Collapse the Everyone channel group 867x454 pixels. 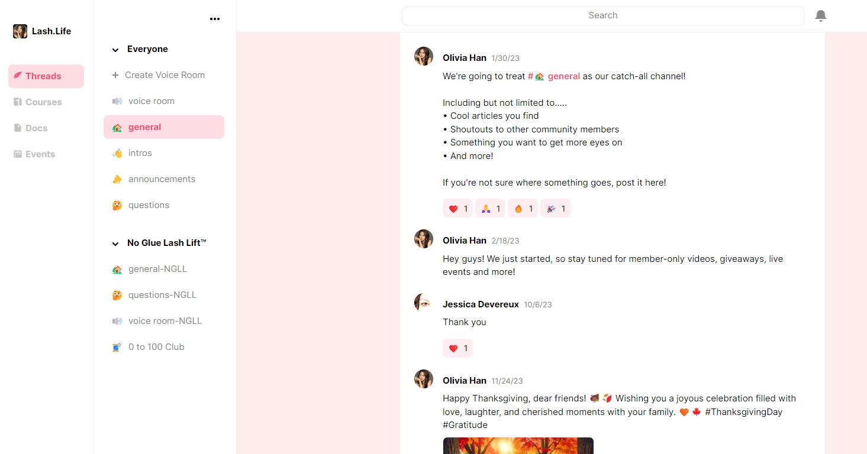tap(115, 50)
